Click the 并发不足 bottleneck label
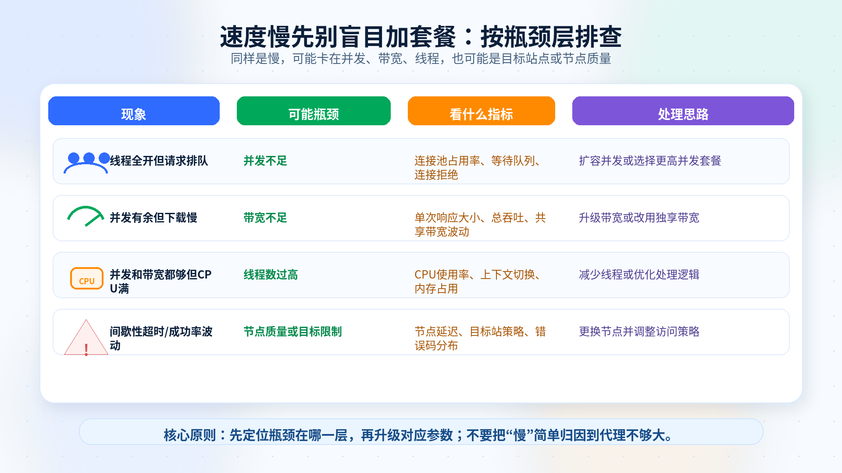The width and height of the screenshot is (842, 473). pos(265,161)
